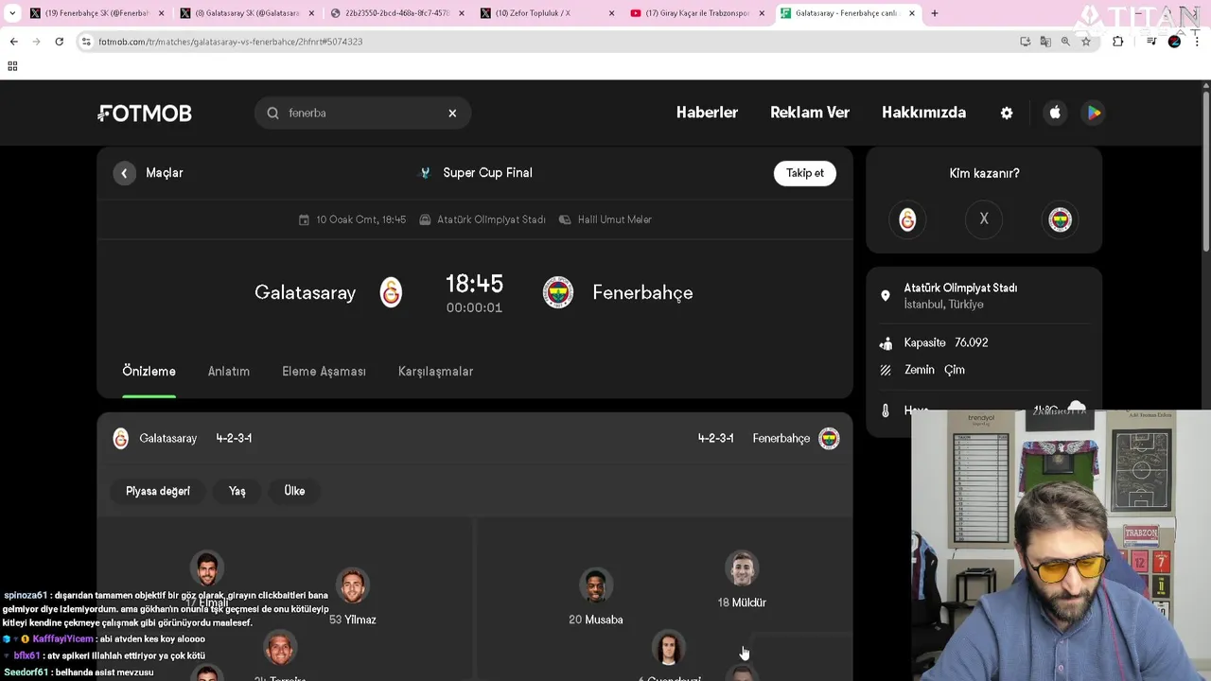The height and width of the screenshot is (681, 1211).
Task: Clear the search field with the X icon
Action: coord(452,113)
